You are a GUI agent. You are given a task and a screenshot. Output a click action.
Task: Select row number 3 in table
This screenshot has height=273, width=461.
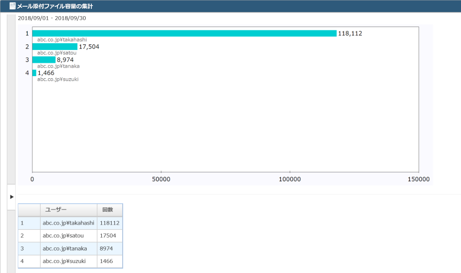(x=29, y=249)
